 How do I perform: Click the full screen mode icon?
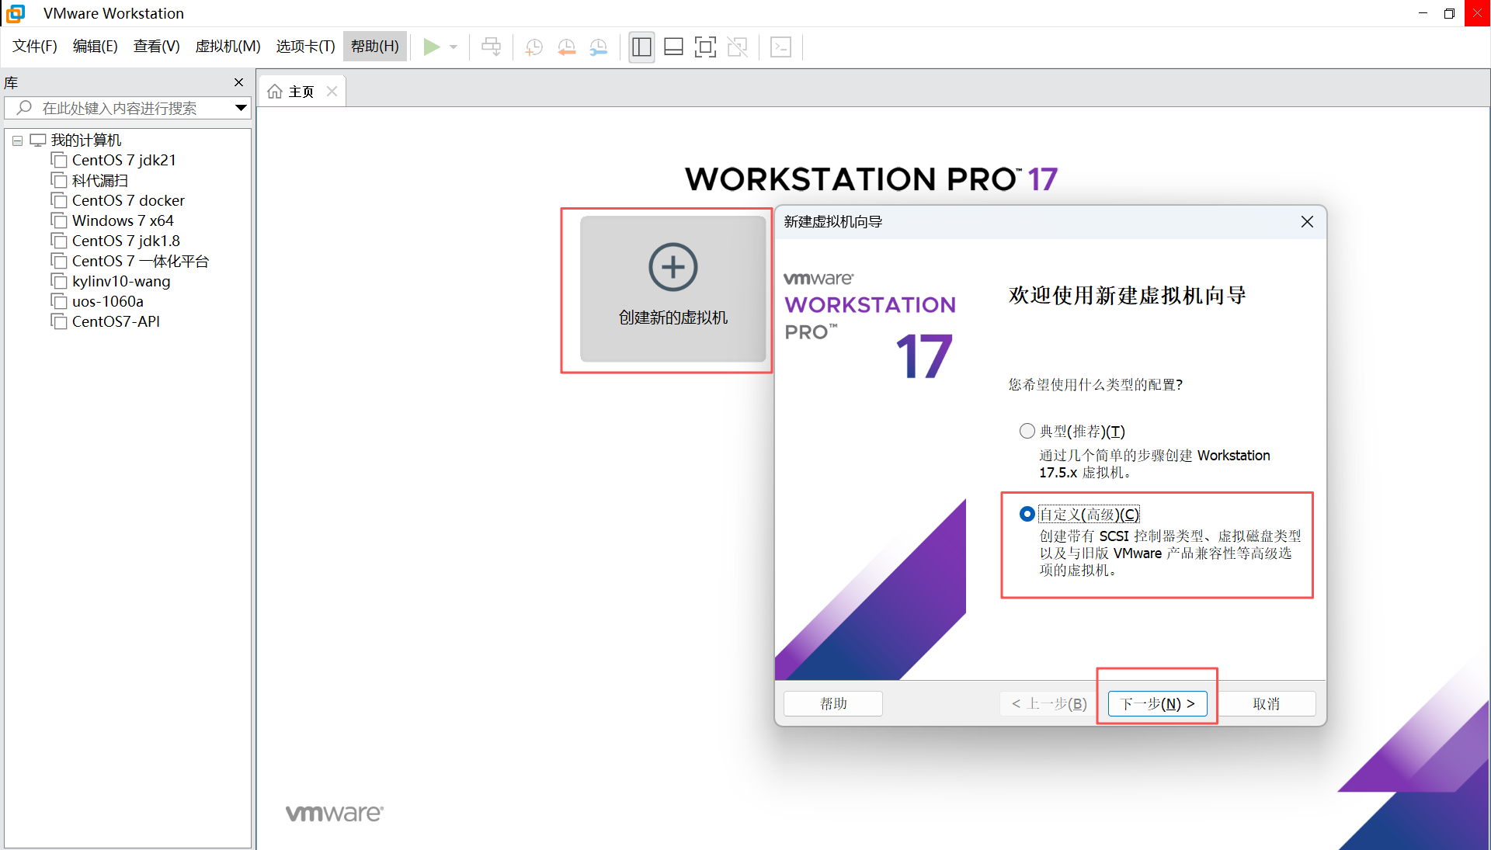[705, 47]
